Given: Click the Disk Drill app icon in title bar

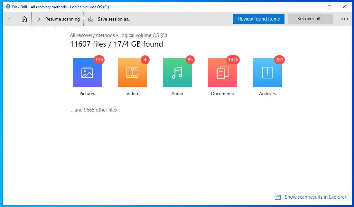Looking at the screenshot, I should [x=8, y=7].
